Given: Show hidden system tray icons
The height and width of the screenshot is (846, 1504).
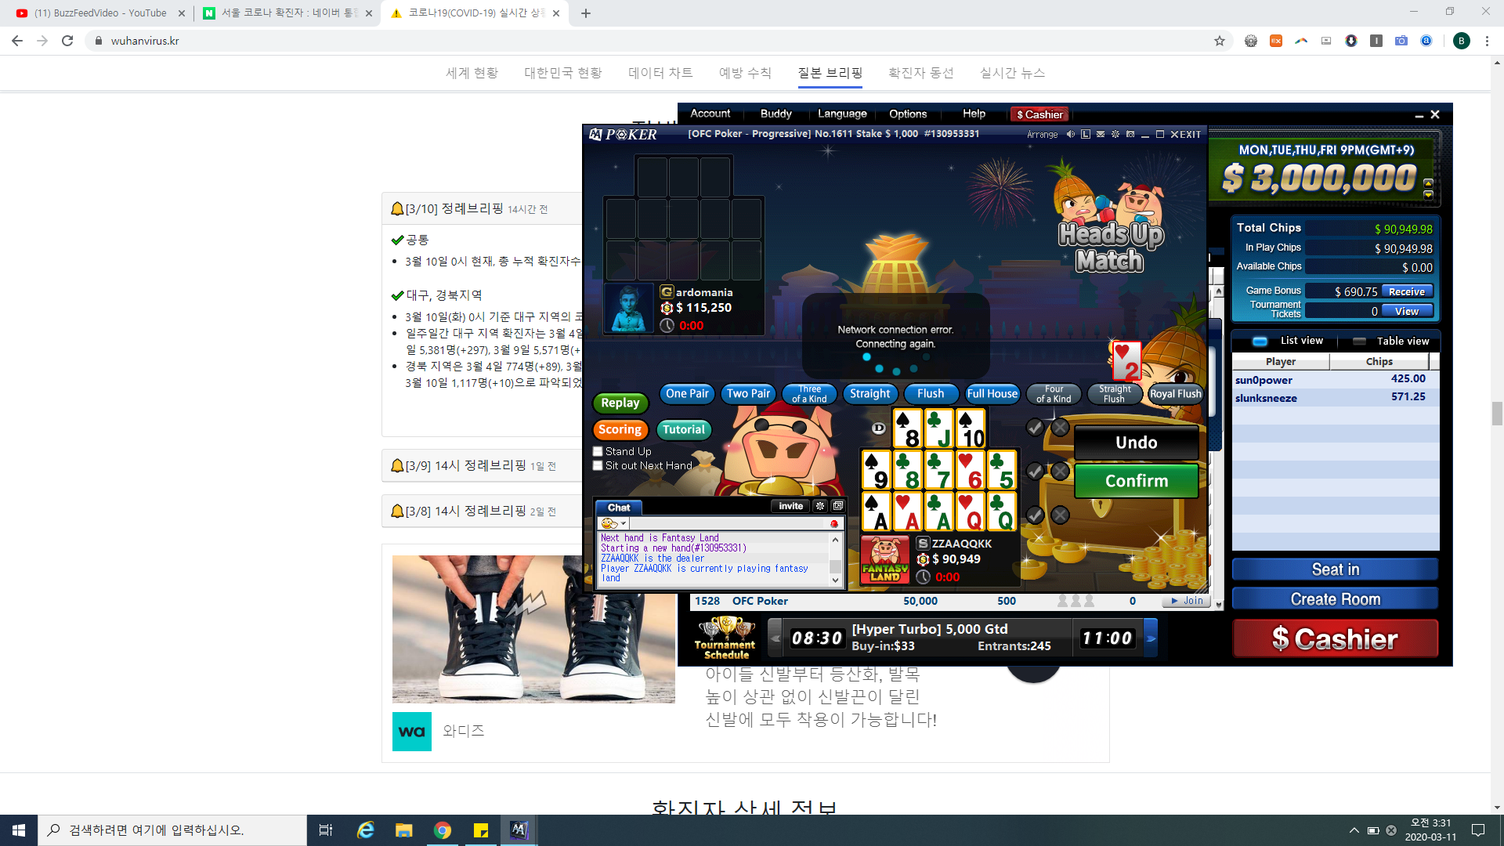Looking at the screenshot, I should 1354,830.
